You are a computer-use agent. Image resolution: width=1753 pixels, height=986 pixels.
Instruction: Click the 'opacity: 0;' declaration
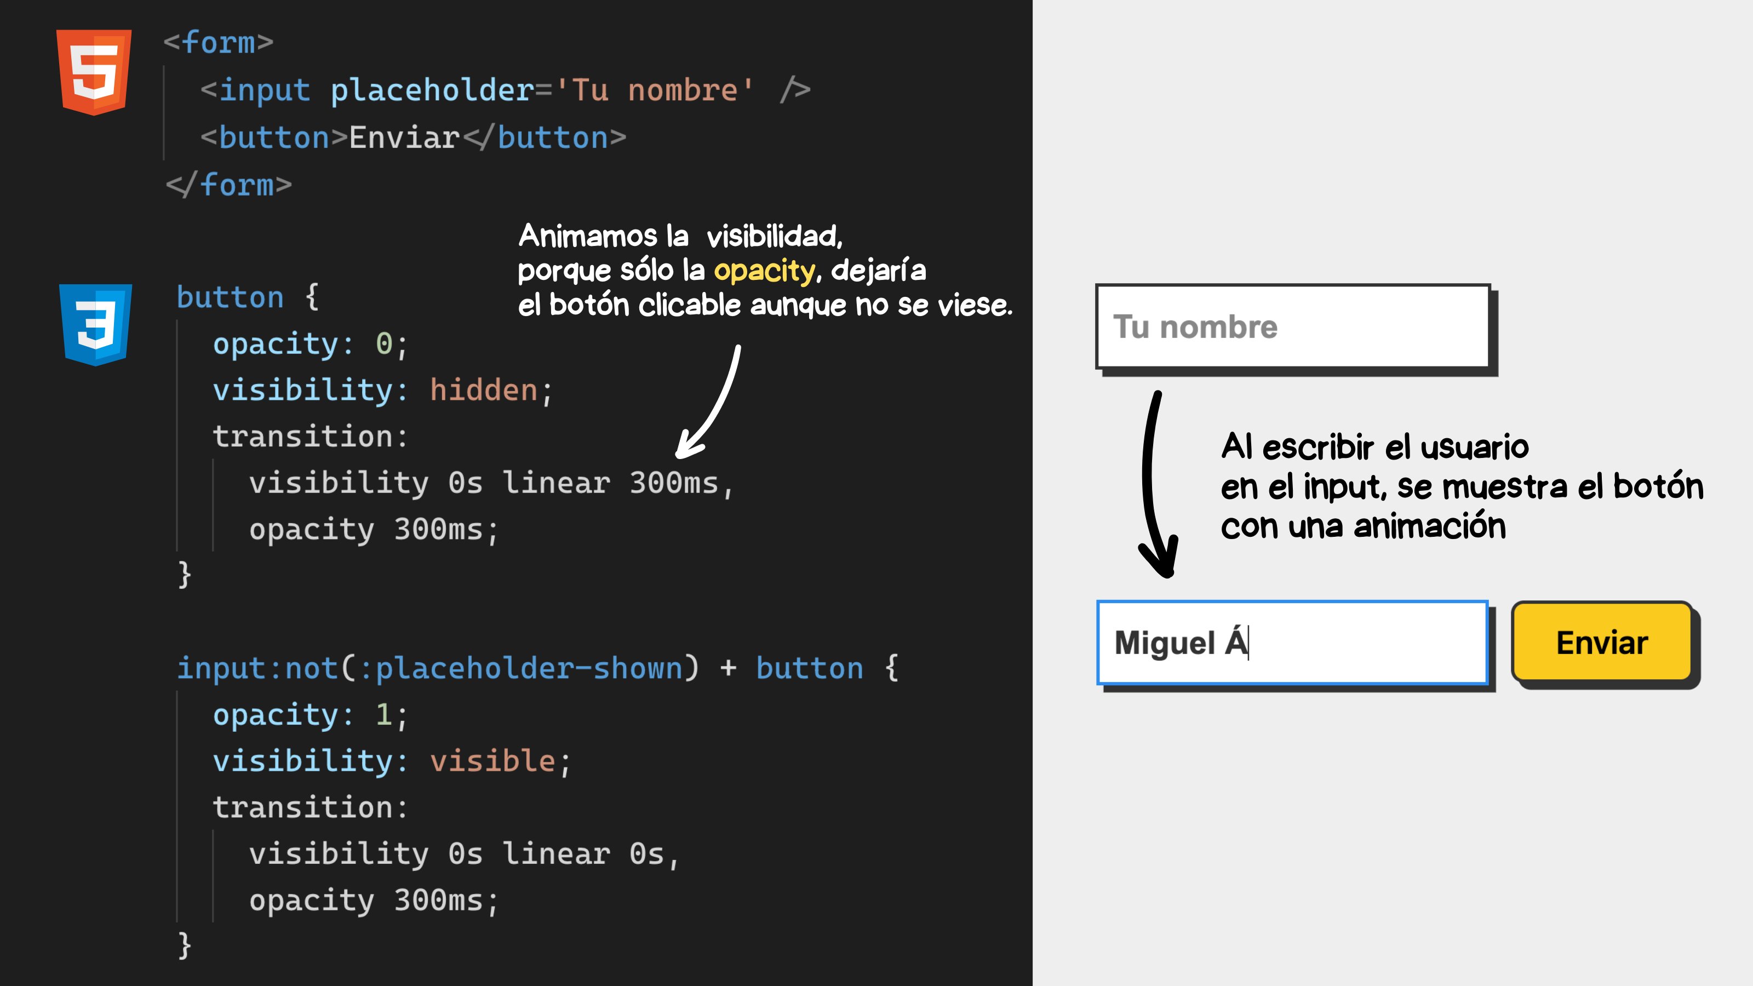pyautogui.click(x=310, y=343)
